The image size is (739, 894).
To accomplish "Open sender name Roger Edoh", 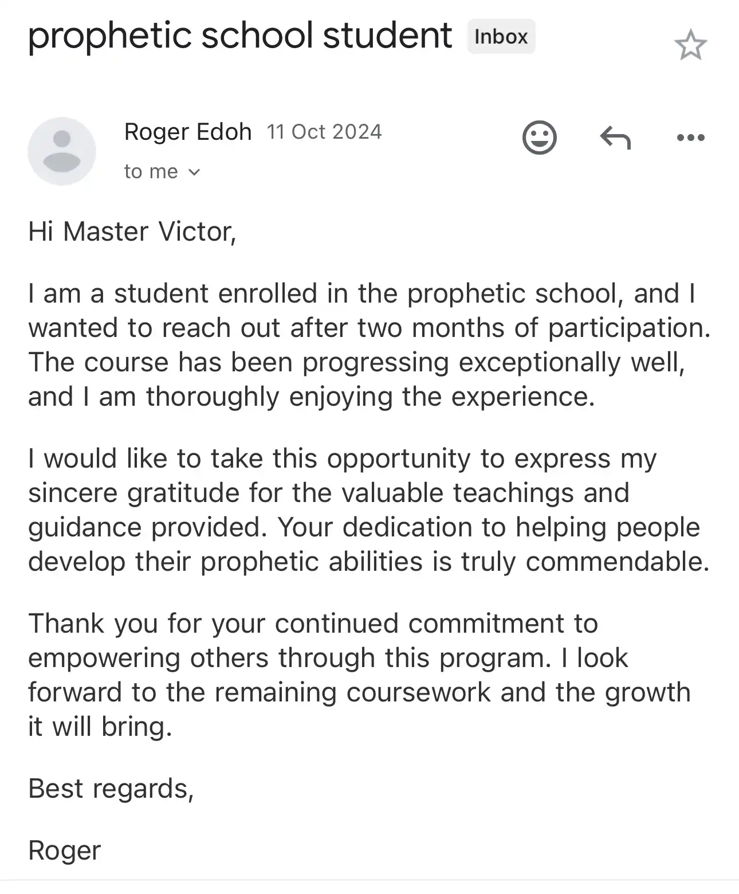I will 188,132.
